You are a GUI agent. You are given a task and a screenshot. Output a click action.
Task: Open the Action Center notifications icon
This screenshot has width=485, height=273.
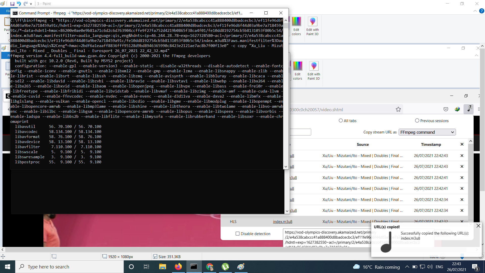pyautogui.click(x=475, y=267)
